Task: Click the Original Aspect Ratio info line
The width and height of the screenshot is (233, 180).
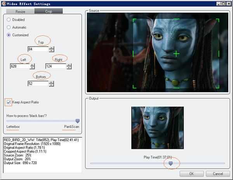Action: [x=24, y=148]
